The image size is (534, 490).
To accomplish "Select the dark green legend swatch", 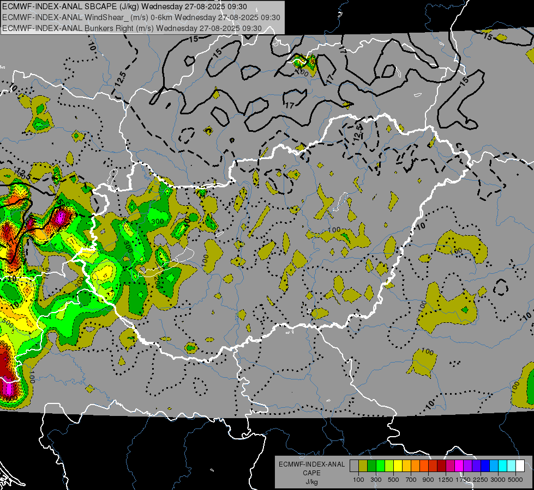I will [371, 466].
